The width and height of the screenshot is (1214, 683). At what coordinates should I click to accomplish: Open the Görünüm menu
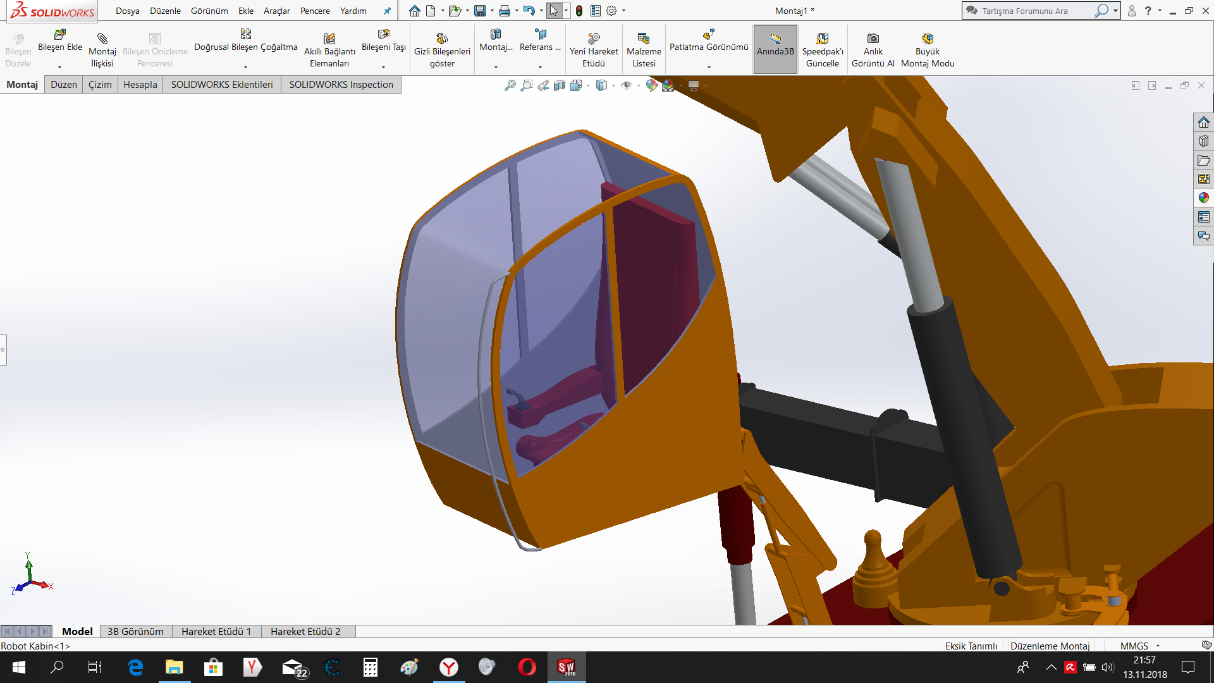[209, 11]
